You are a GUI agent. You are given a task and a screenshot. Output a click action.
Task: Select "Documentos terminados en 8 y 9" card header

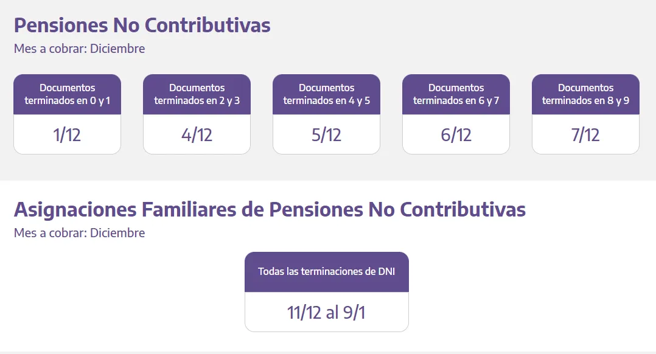point(585,94)
